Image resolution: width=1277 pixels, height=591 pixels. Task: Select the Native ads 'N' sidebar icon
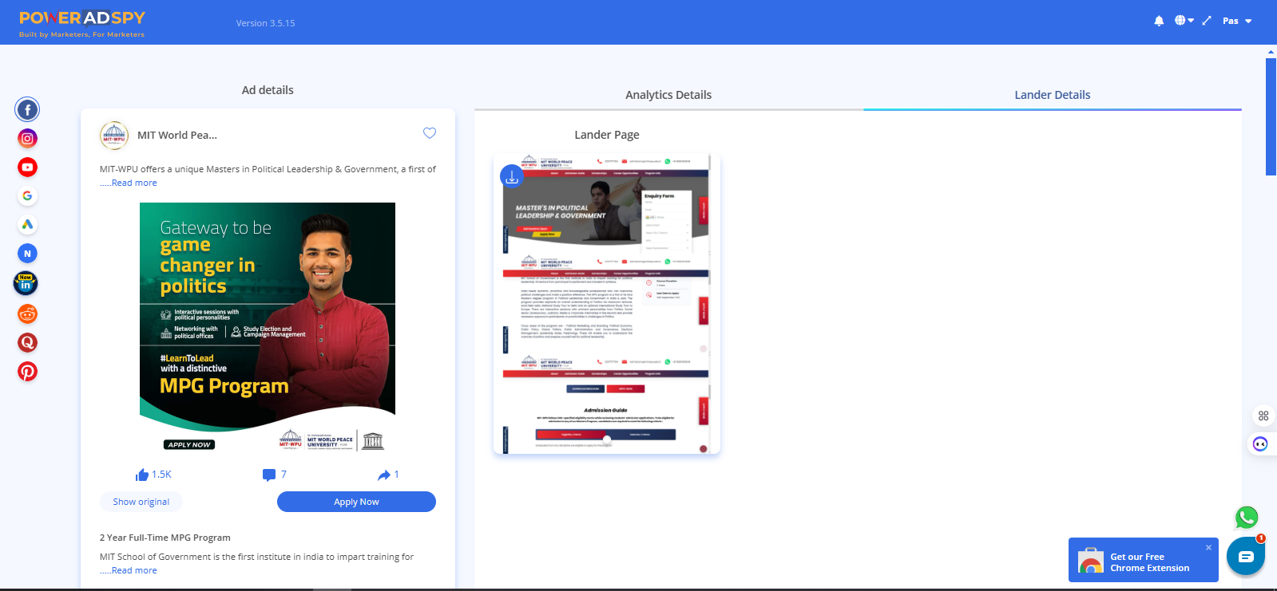[x=27, y=254]
